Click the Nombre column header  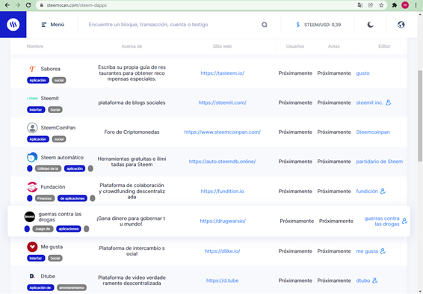point(35,46)
